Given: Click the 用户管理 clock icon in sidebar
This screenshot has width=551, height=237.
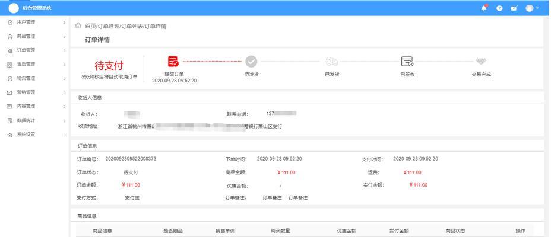Looking at the screenshot, I should pyautogui.click(x=10, y=22).
